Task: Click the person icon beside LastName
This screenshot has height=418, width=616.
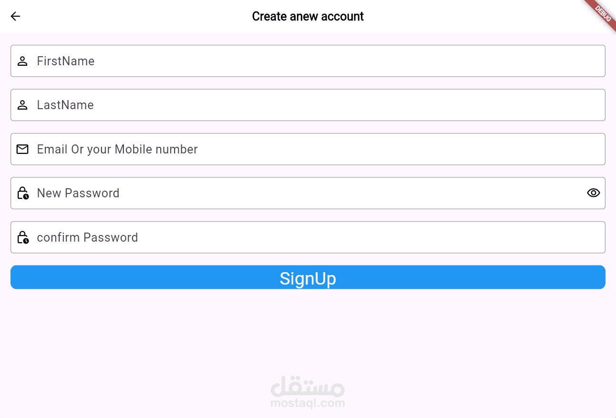Action: pos(22,105)
